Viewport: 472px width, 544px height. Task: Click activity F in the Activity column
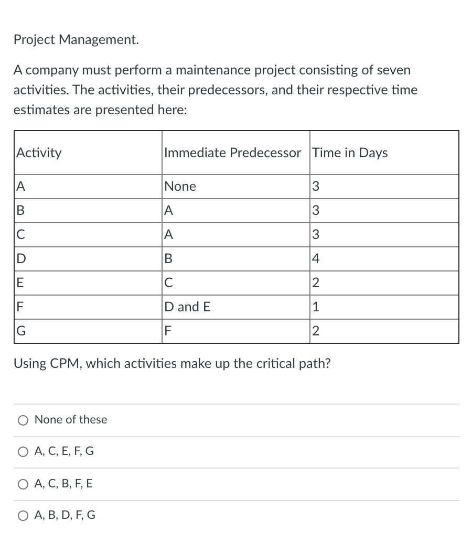19,307
